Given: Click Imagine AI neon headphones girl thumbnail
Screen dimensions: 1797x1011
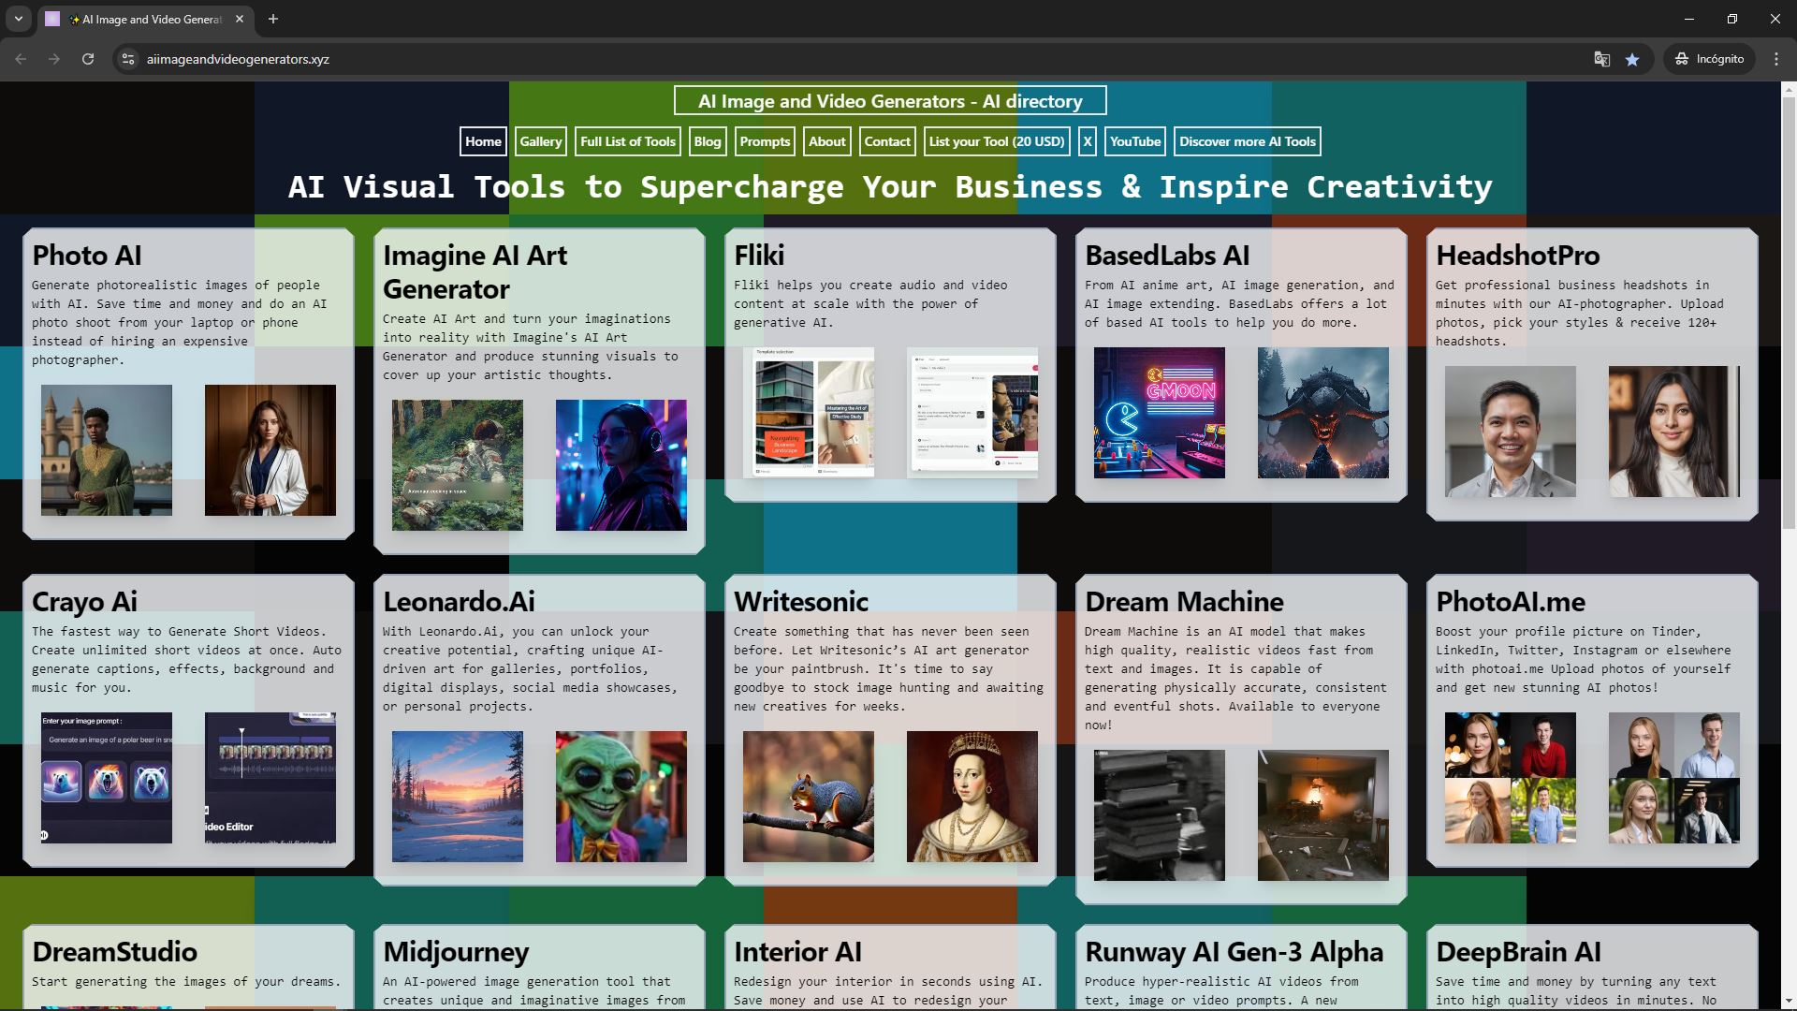Looking at the screenshot, I should pos(621,465).
